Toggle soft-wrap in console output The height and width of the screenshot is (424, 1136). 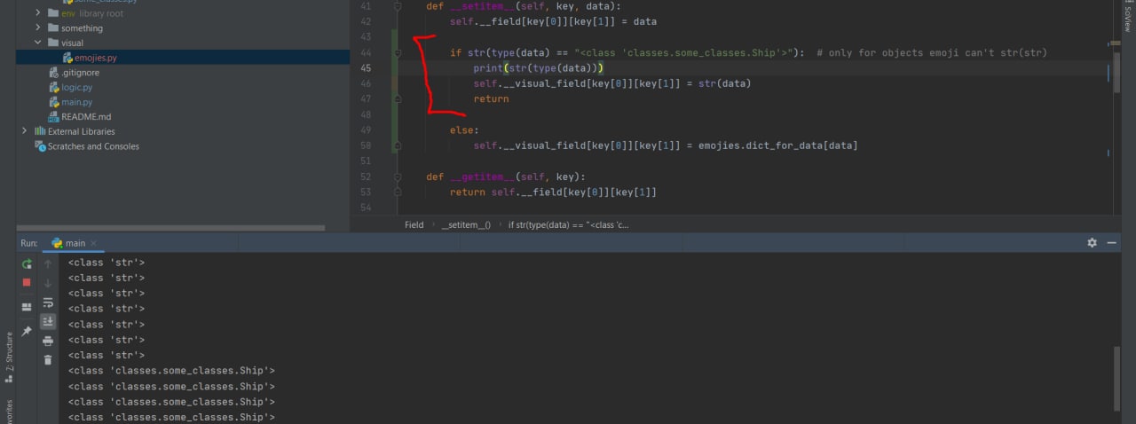(x=48, y=302)
